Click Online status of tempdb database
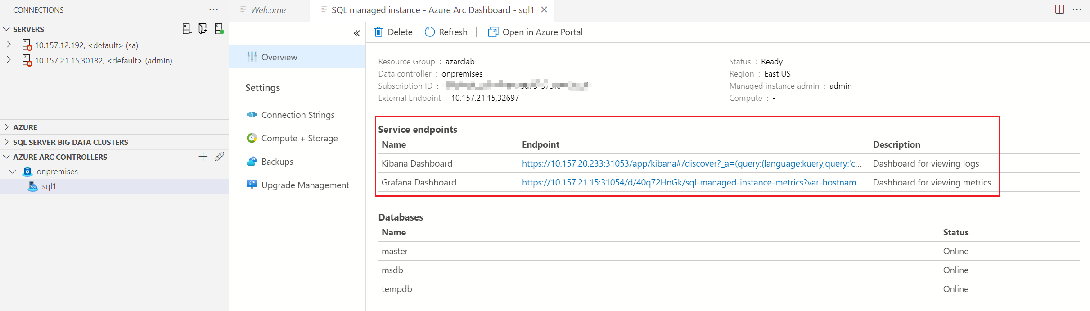 click(x=956, y=289)
